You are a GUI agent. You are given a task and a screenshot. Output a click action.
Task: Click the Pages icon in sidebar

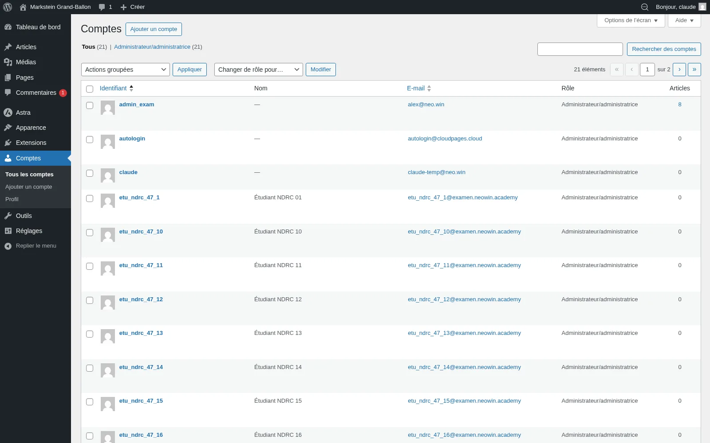pos(8,78)
